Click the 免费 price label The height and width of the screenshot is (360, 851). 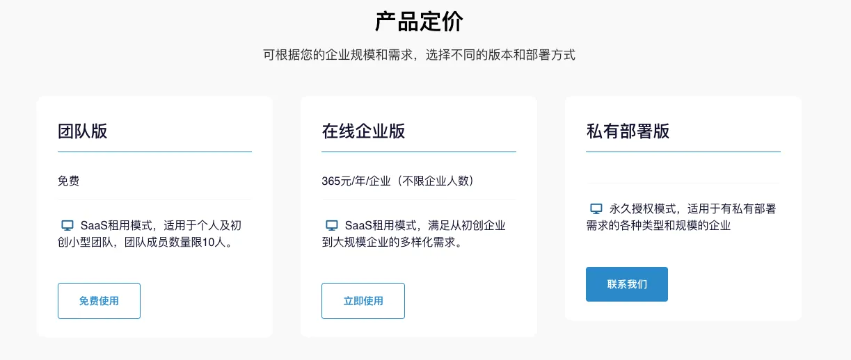tap(68, 181)
